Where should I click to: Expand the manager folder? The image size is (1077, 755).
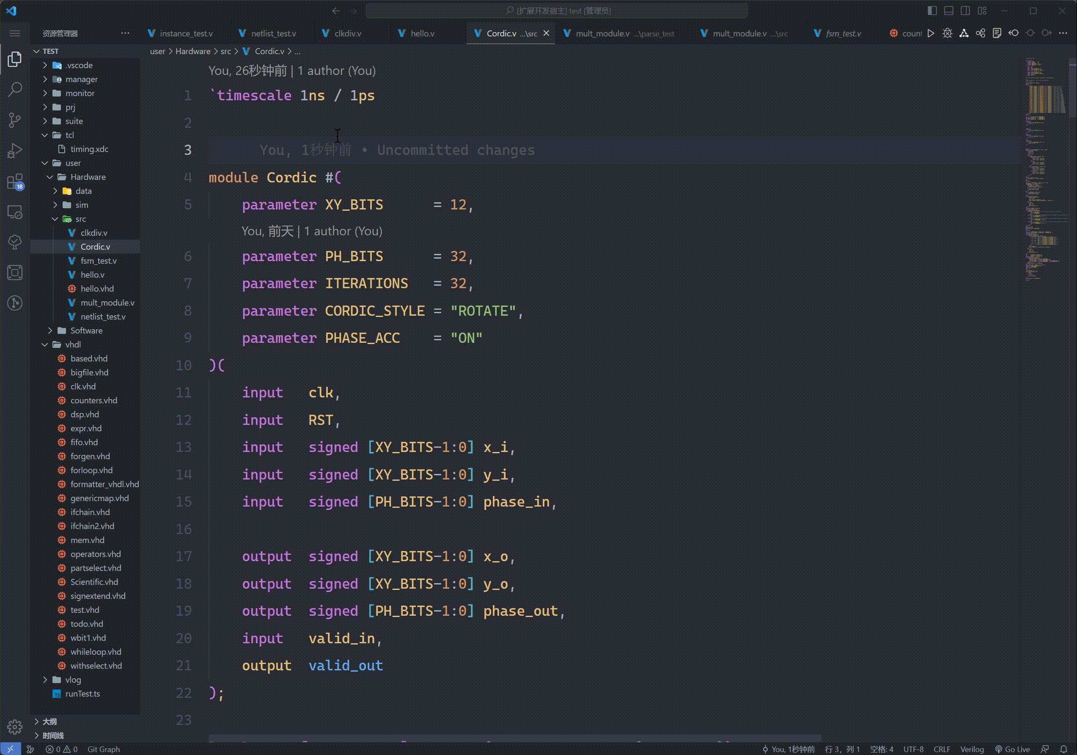click(x=85, y=79)
